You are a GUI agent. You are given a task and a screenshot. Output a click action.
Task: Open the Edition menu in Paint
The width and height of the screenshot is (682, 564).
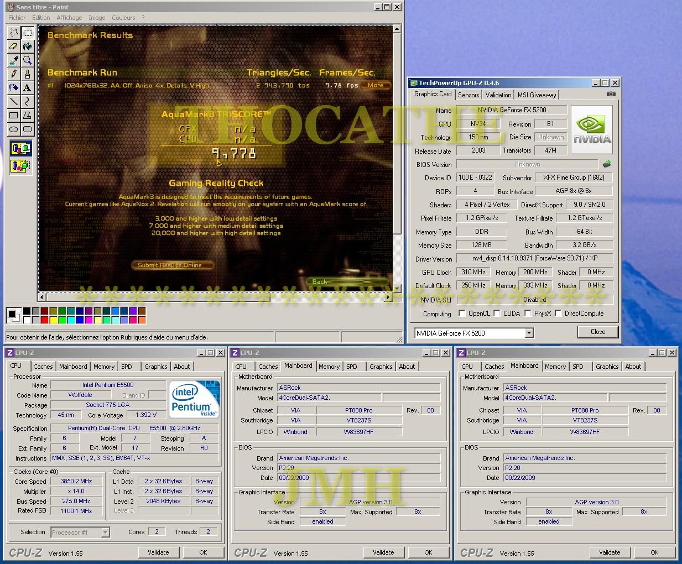[x=41, y=18]
